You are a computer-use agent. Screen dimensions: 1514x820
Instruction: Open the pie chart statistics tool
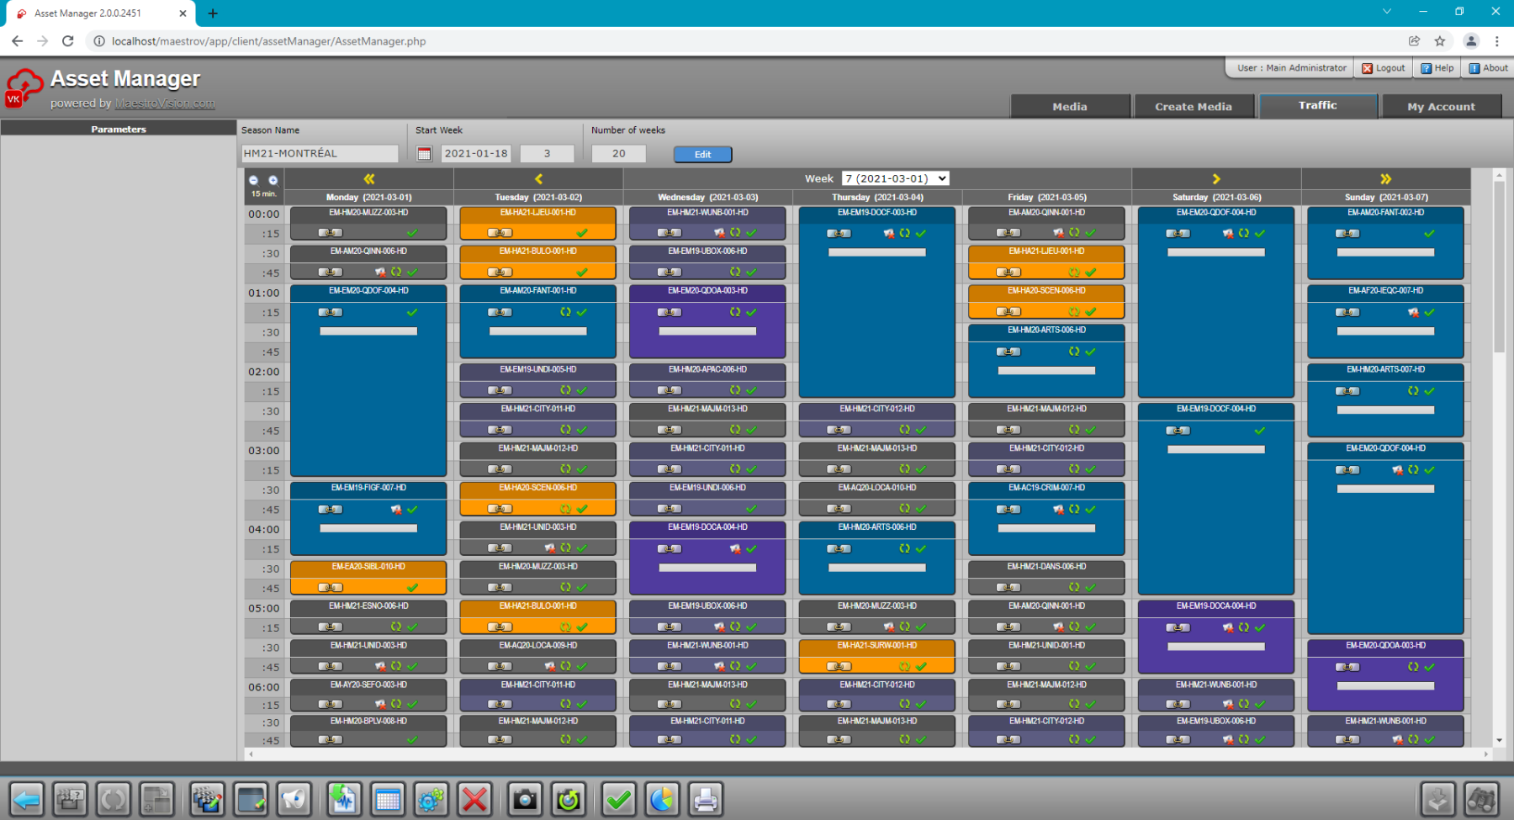click(x=663, y=800)
